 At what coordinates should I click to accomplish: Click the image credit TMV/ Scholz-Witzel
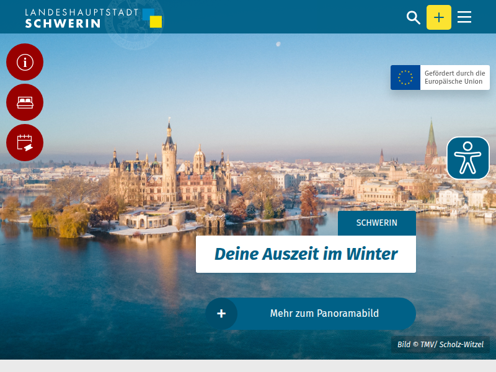(x=440, y=345)
